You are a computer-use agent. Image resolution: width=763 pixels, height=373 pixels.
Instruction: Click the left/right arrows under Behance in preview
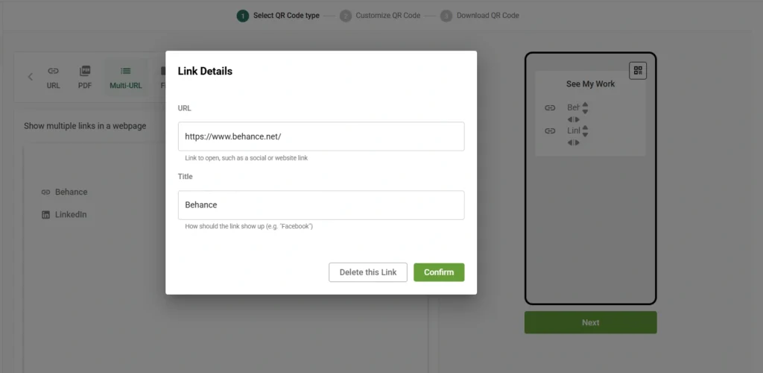[573, 119]
